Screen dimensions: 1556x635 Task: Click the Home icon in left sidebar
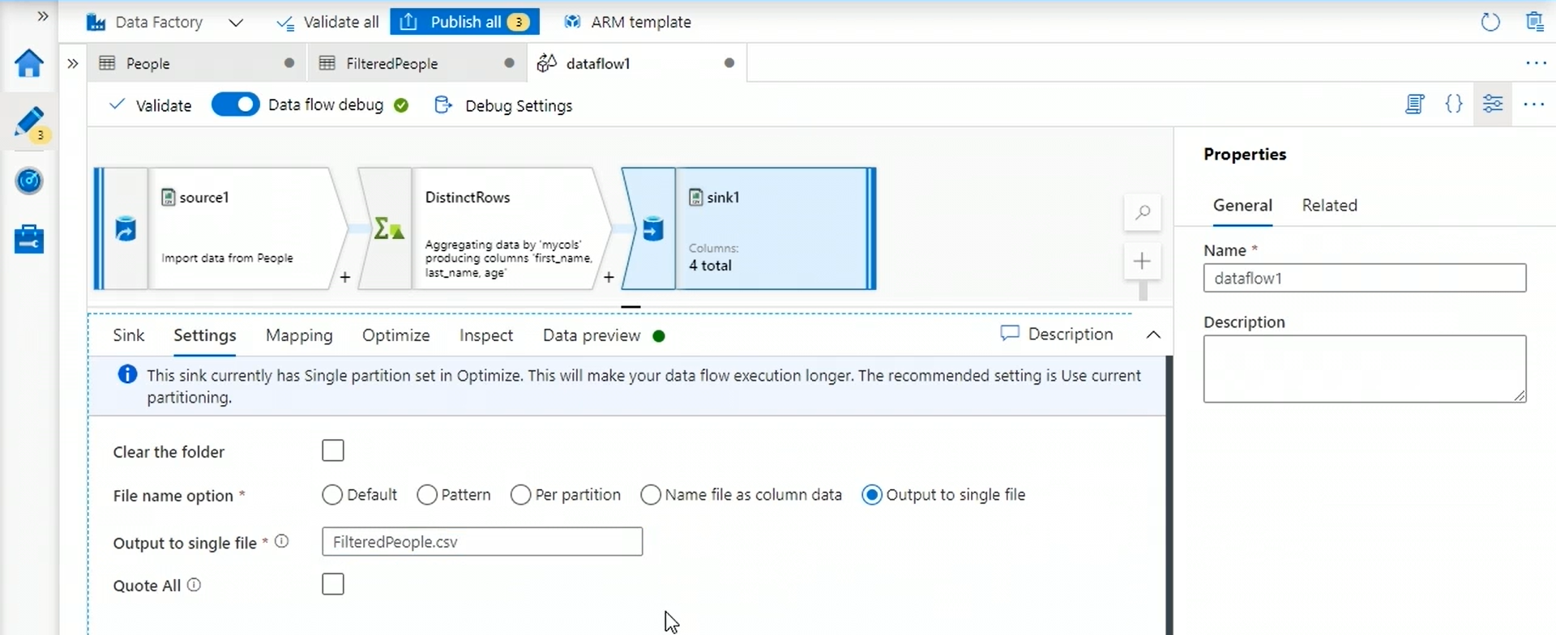tap(29, 63)
